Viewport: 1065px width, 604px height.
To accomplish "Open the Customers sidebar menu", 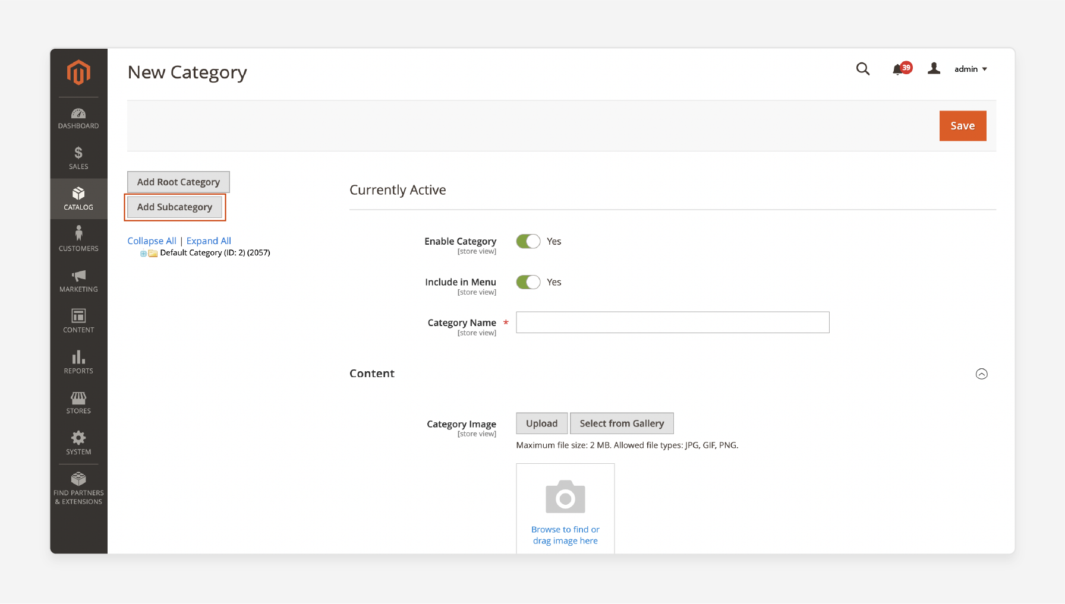I will click(78, 239).
